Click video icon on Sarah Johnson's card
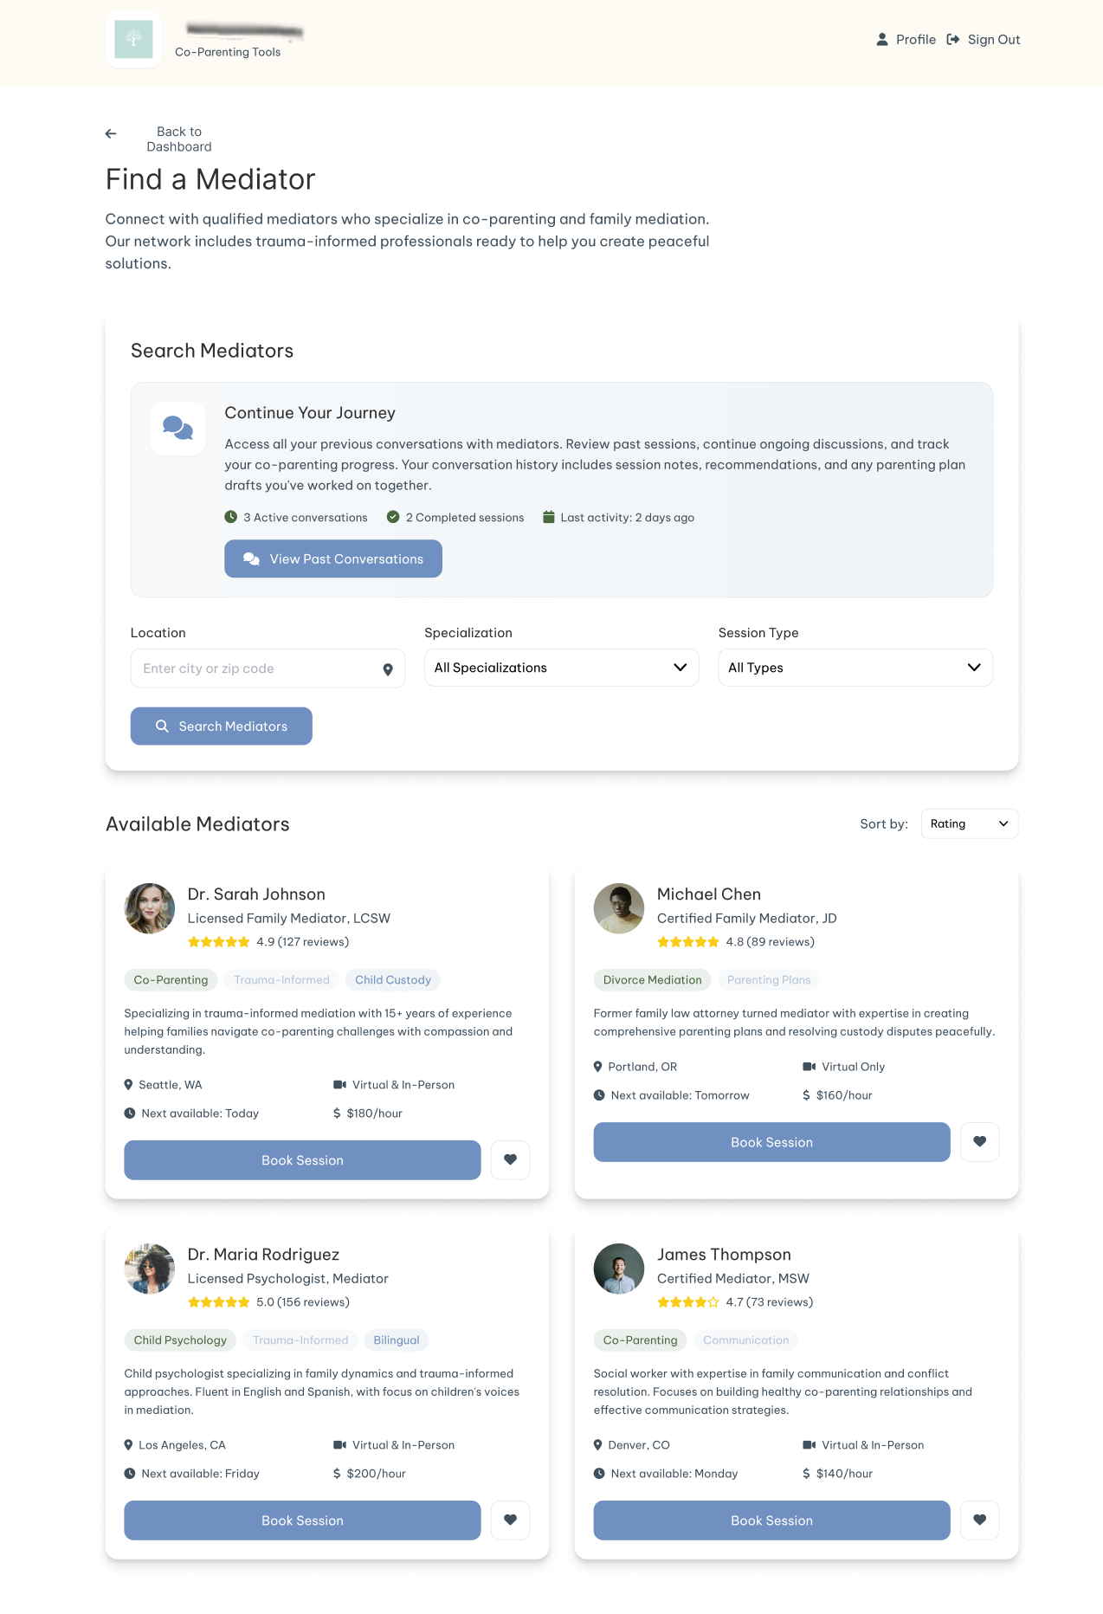 tap(340, 1085)
